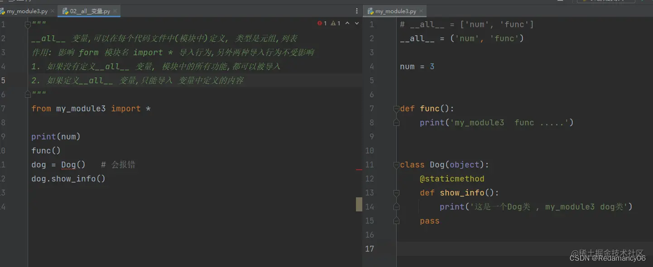Close the 02__all__变量.py tab

pyautogui.click(x=115, y=10)
